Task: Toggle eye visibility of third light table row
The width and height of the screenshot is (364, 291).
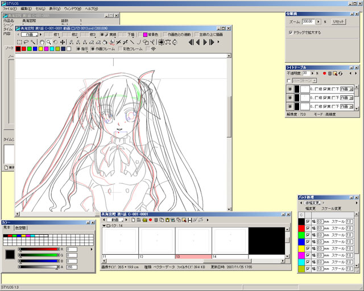Action: [289, 107]
